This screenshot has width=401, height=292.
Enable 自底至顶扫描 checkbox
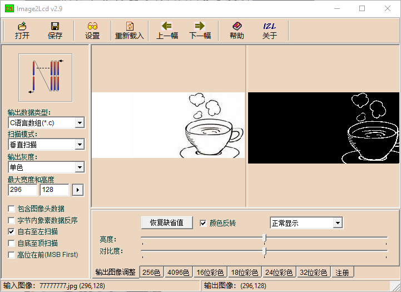pyautogui.click(x=11, y=243)
